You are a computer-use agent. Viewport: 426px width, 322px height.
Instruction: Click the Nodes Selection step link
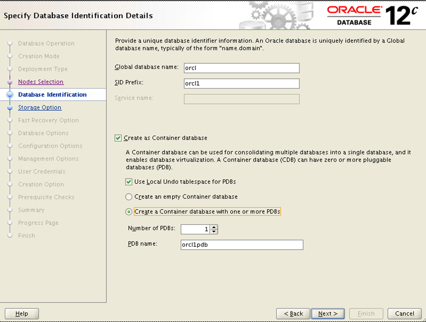click(41, 82)
